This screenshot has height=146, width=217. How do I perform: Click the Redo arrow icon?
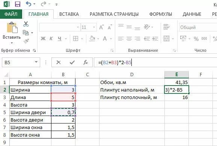(43, 4)
